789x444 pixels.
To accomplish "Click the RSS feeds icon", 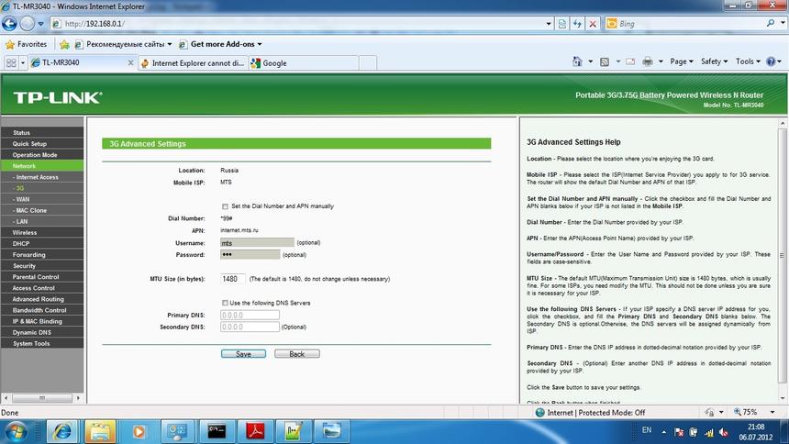I will tap(605, 62).
